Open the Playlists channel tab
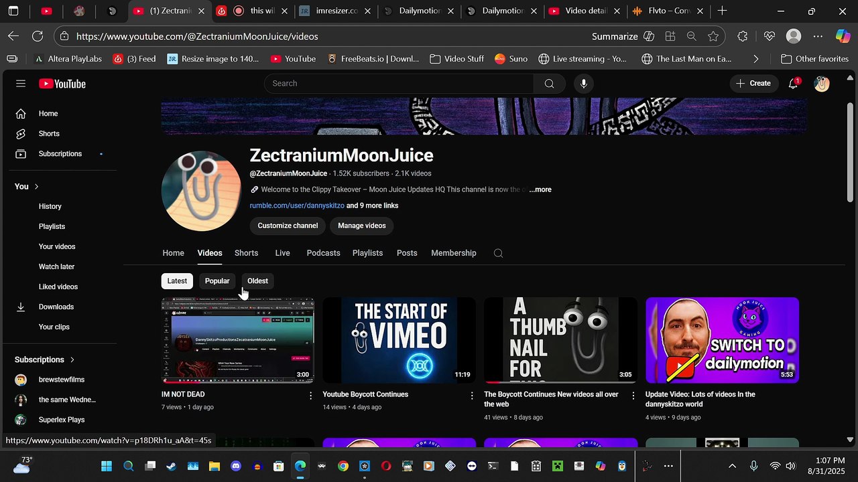 [x=367, y=253]
